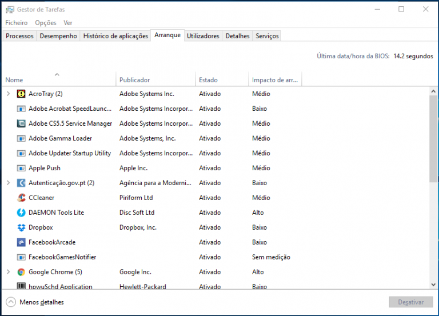Select the FacebookArcade icon
The image size is (439, 316).
pos(21,242)
